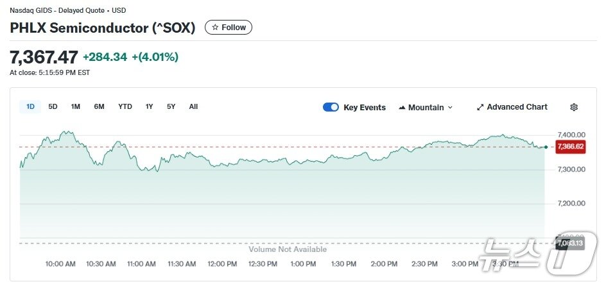Click the end-point dot on price line
606x284 pixels.
546,147
